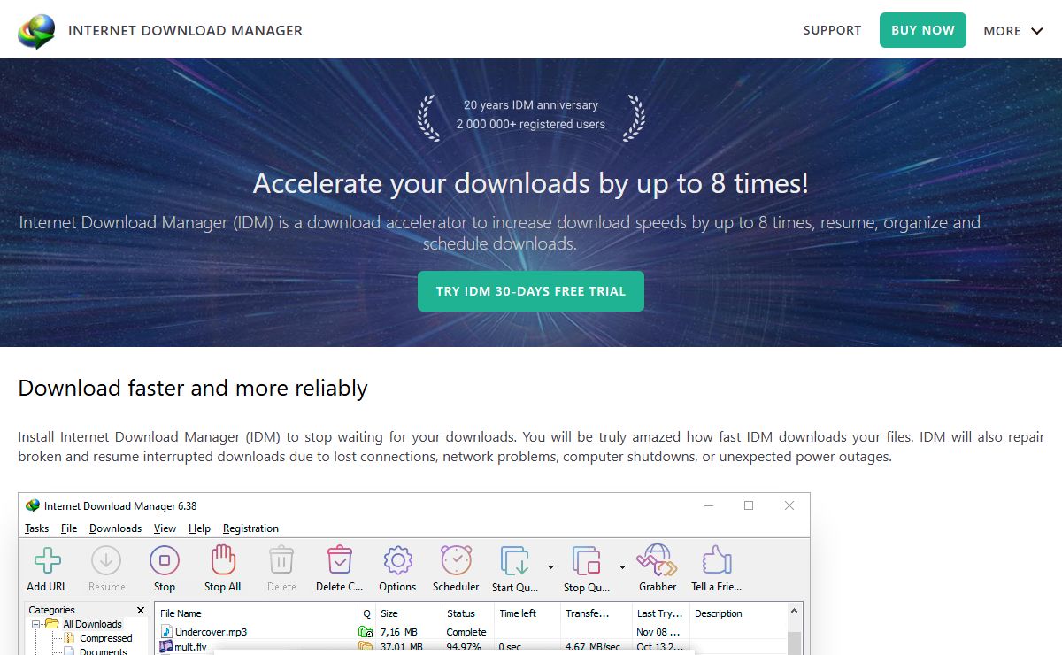Close the Categories panel with X
The image size is (1062, 655).
141,610
